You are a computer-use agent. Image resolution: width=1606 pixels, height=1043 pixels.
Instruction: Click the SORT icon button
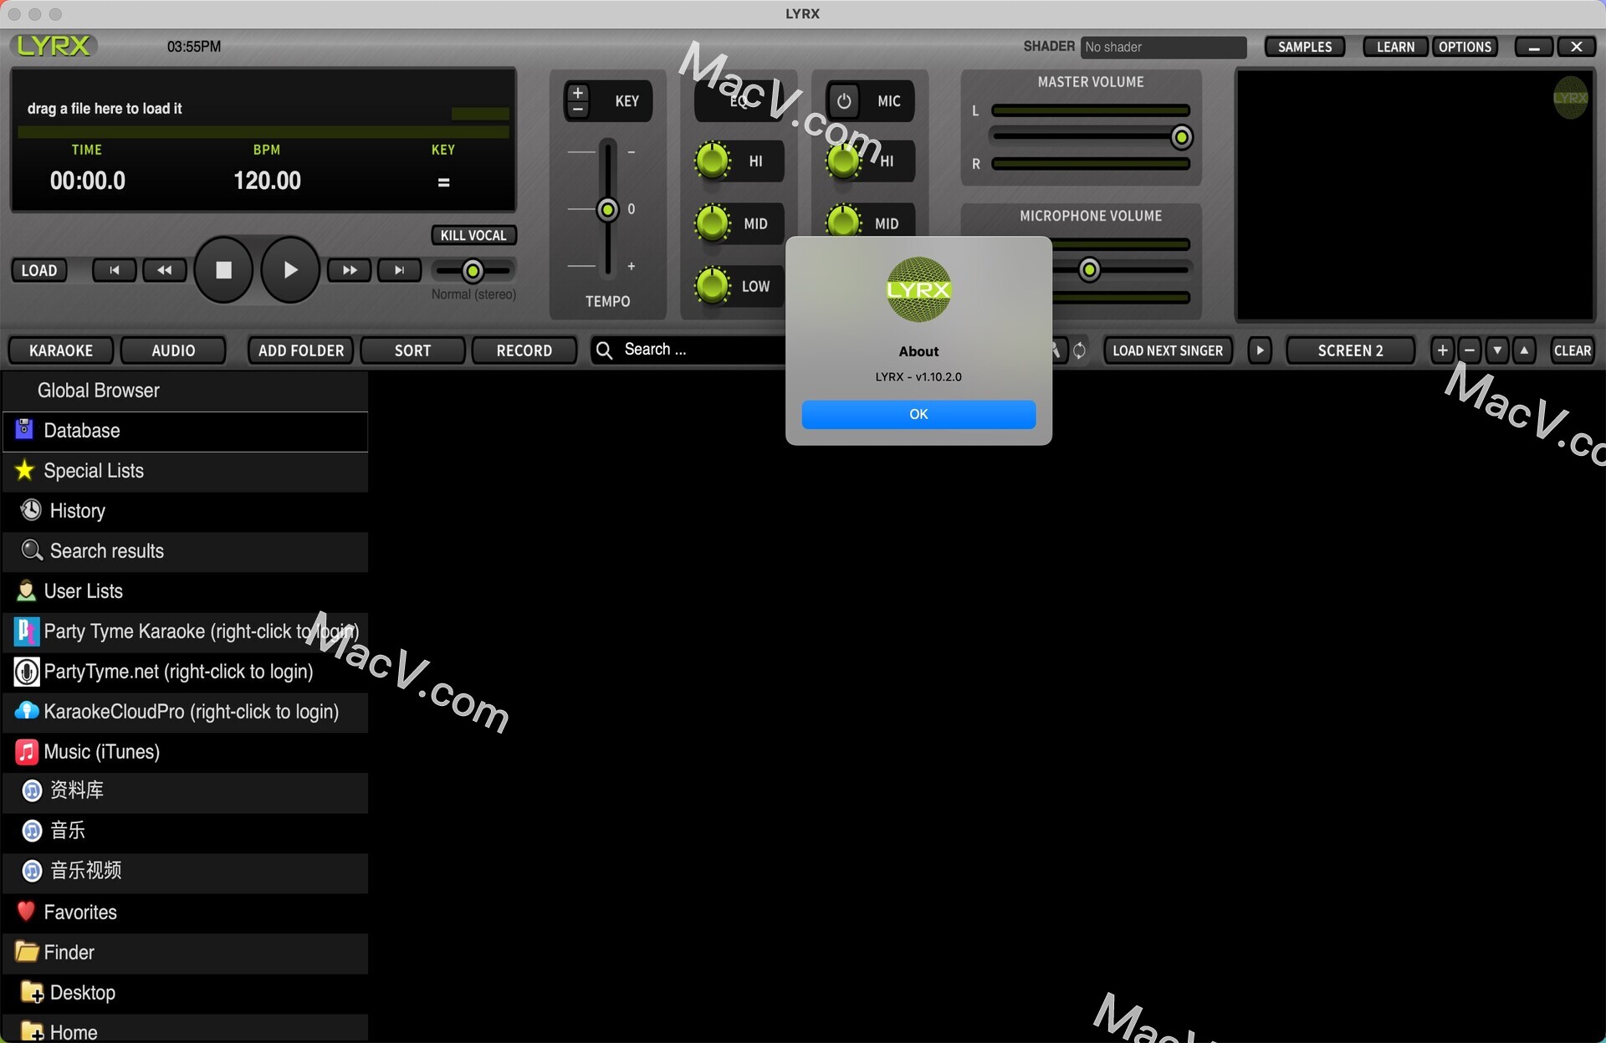pos(411,349)
